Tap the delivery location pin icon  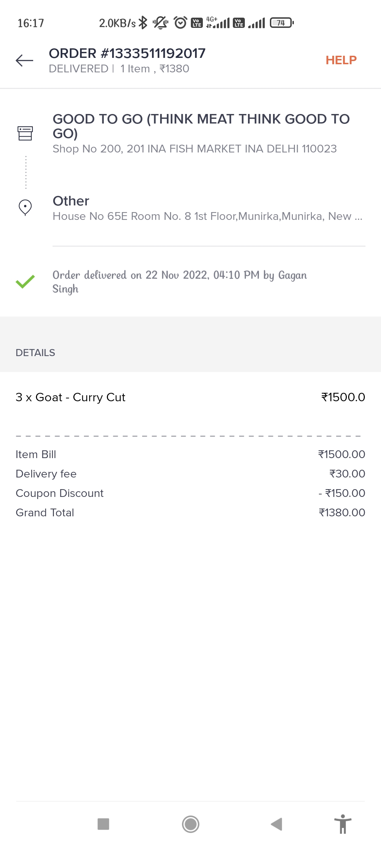(x=25, y=207)
